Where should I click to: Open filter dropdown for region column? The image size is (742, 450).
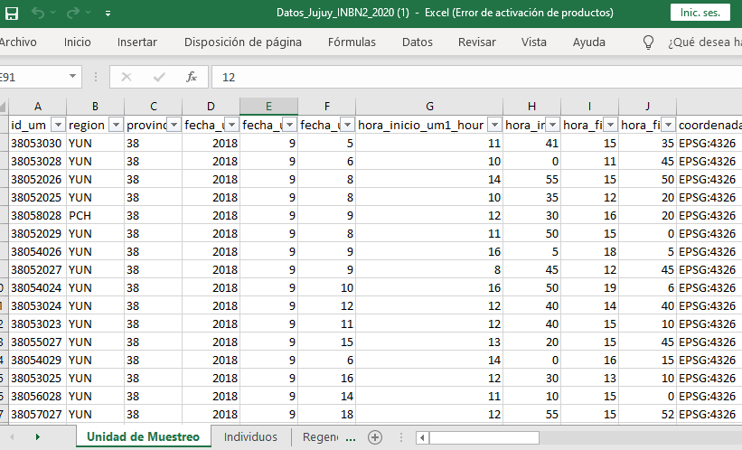pos(115,125)
